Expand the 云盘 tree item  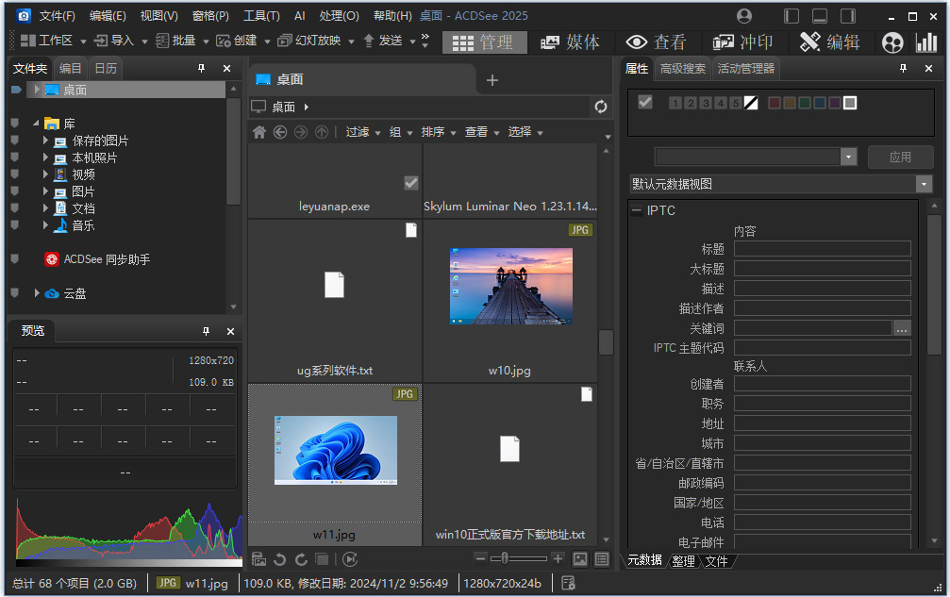click(x=36, y=292)
